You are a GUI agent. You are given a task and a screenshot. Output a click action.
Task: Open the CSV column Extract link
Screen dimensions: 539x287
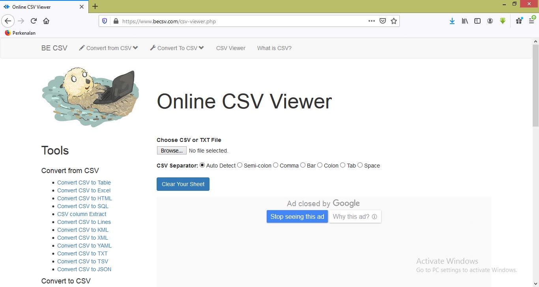pos(82,214)
